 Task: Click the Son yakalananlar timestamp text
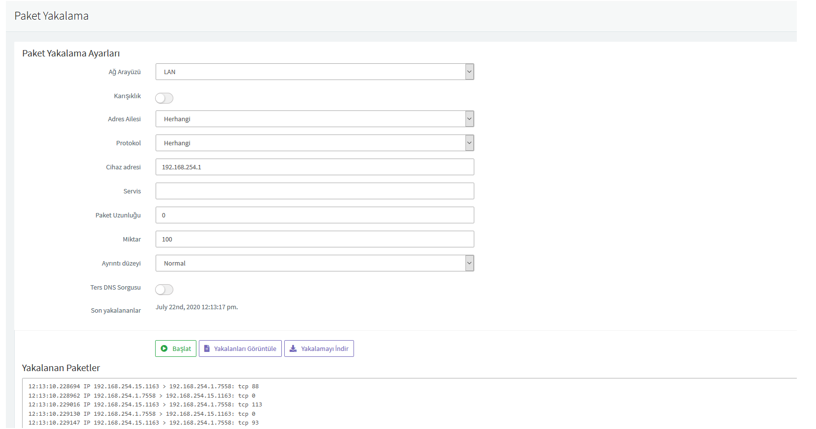[x=196, y=307]
